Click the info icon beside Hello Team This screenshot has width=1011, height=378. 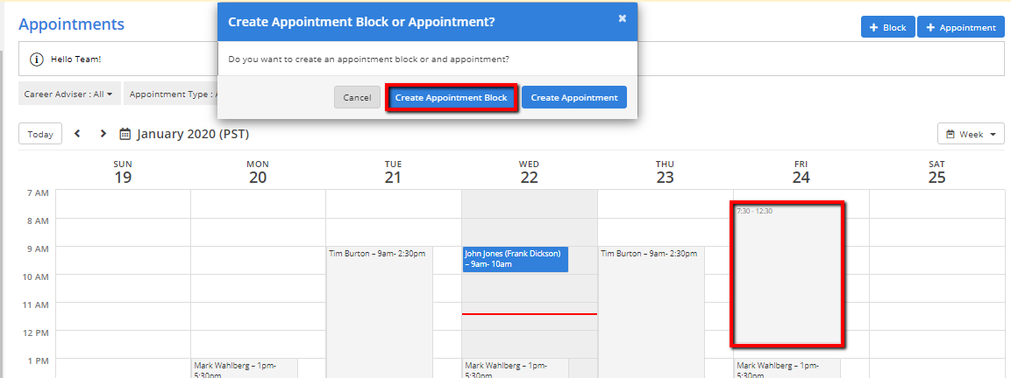37,59
